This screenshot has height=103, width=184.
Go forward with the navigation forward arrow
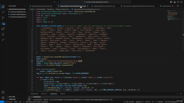[58, 2]
